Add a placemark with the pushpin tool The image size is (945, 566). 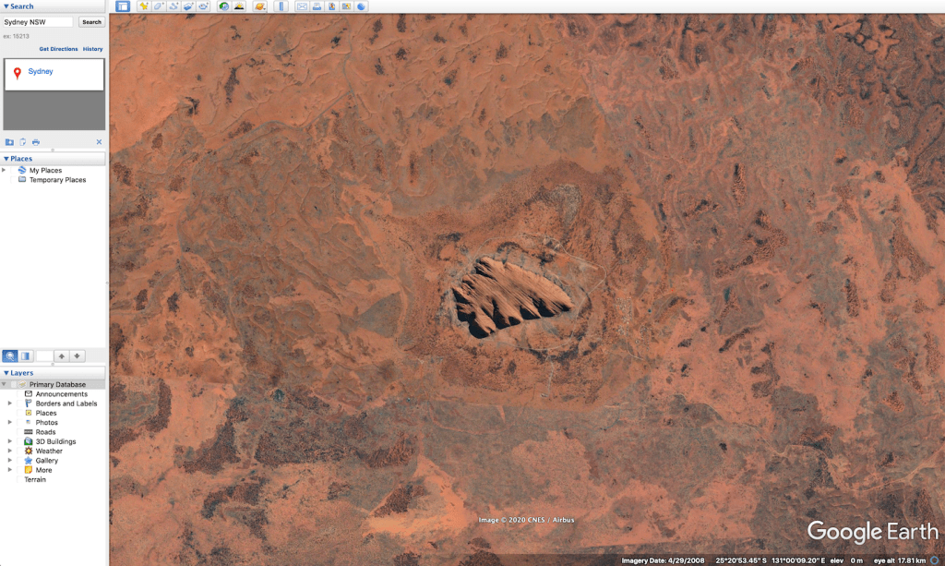coord(143,6)
